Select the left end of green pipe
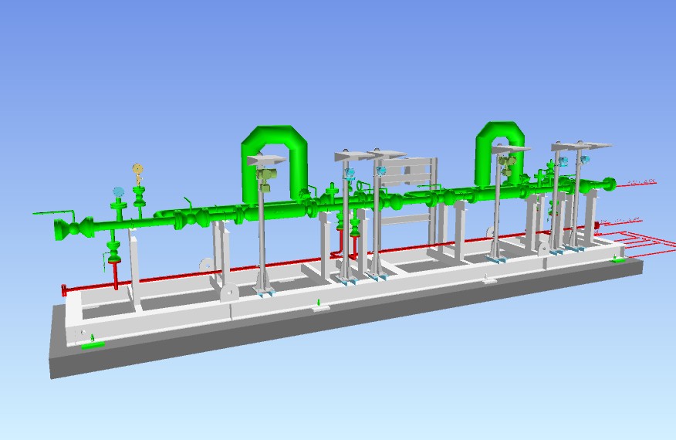Screen dimensions: 676x440 click(x=60, y=227)
